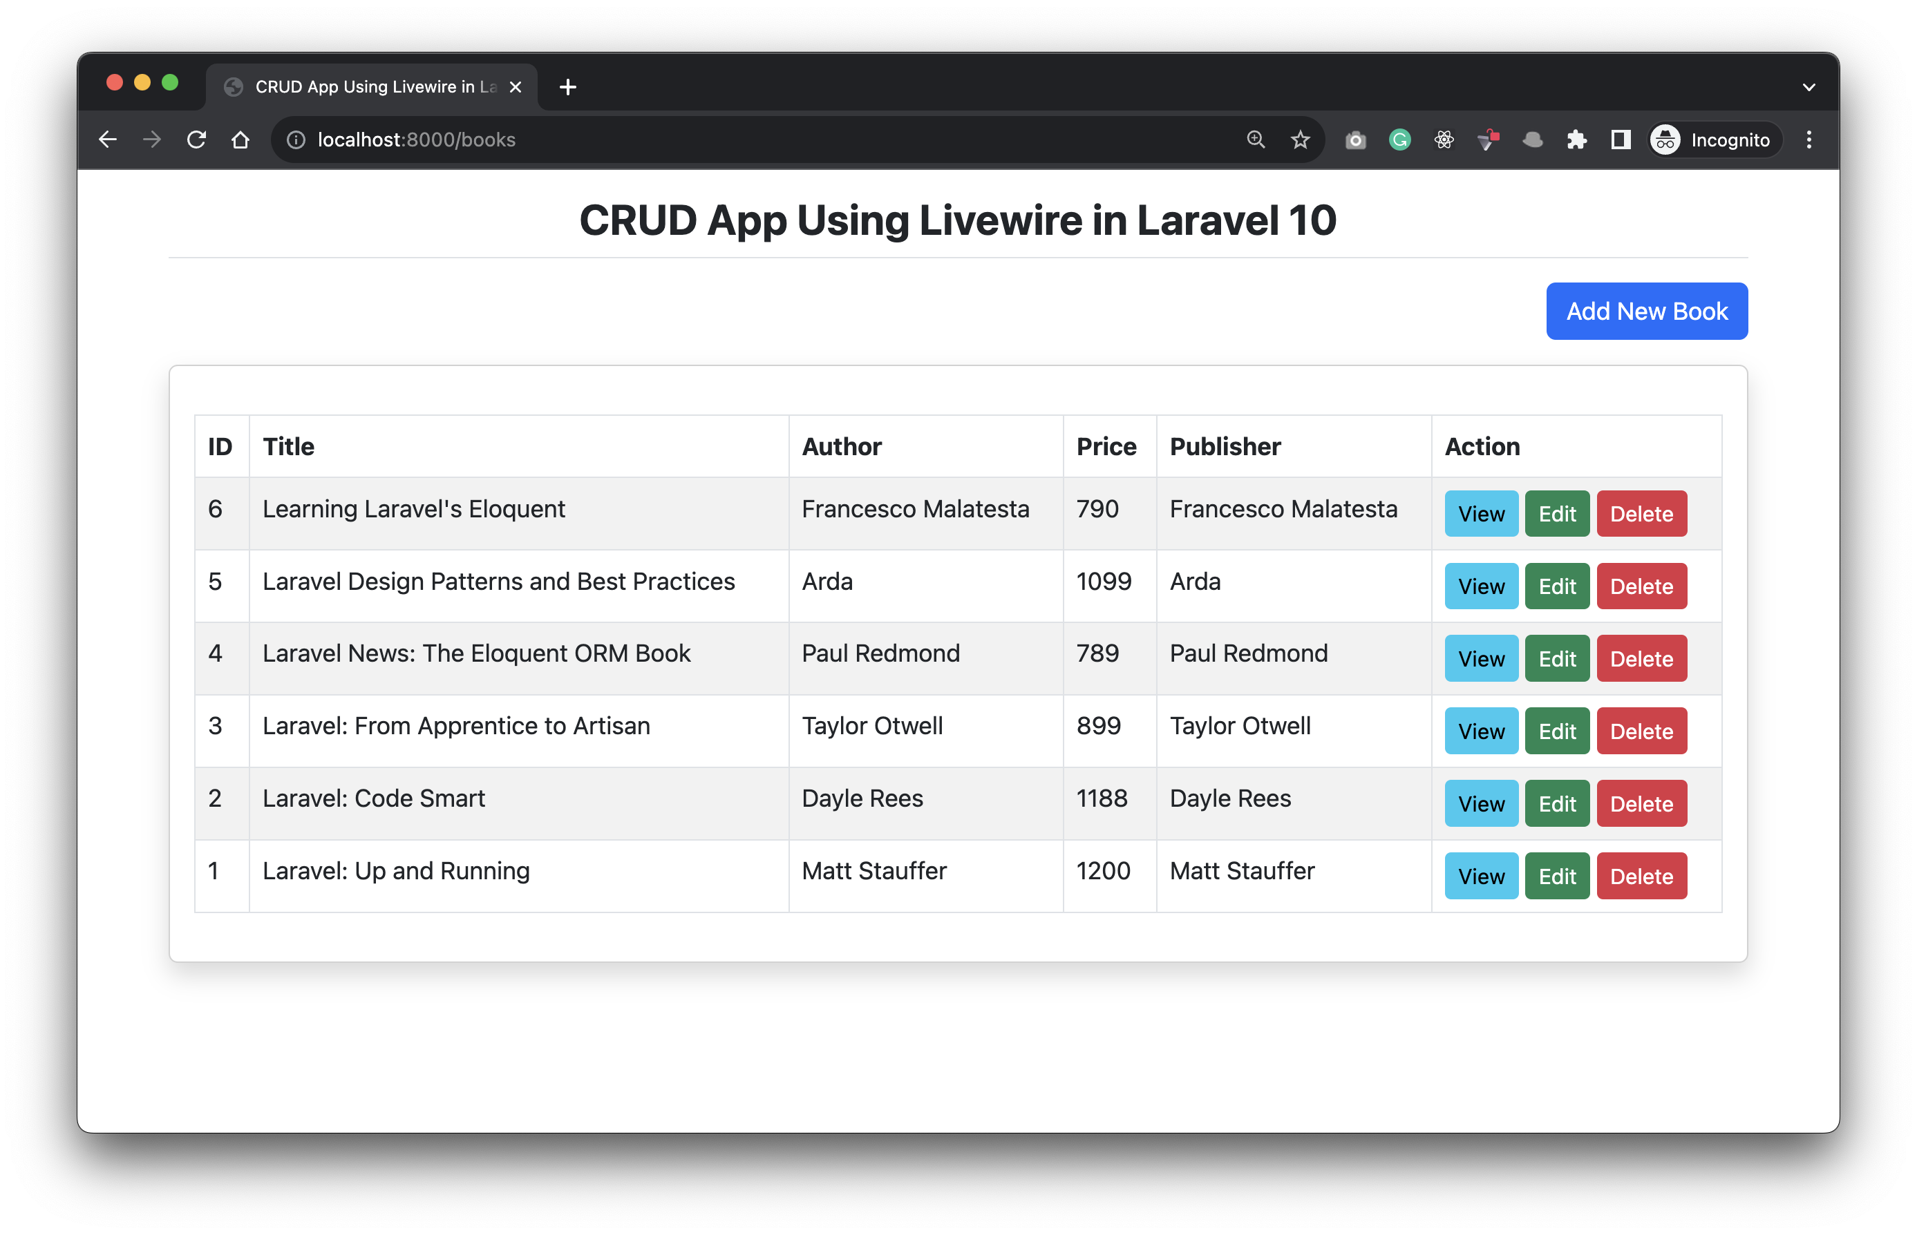Open the Incognito profile menu
The width and height of the screenshot is (1917, 1235).
coord(1714,140)
